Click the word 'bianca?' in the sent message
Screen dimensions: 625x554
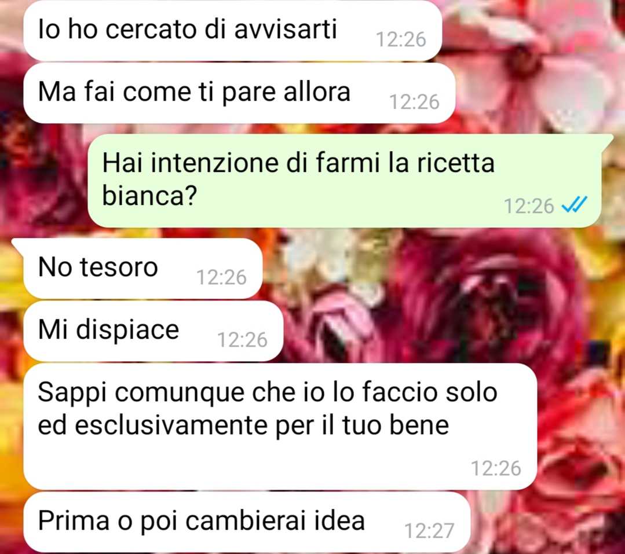(x=150, y=196)
